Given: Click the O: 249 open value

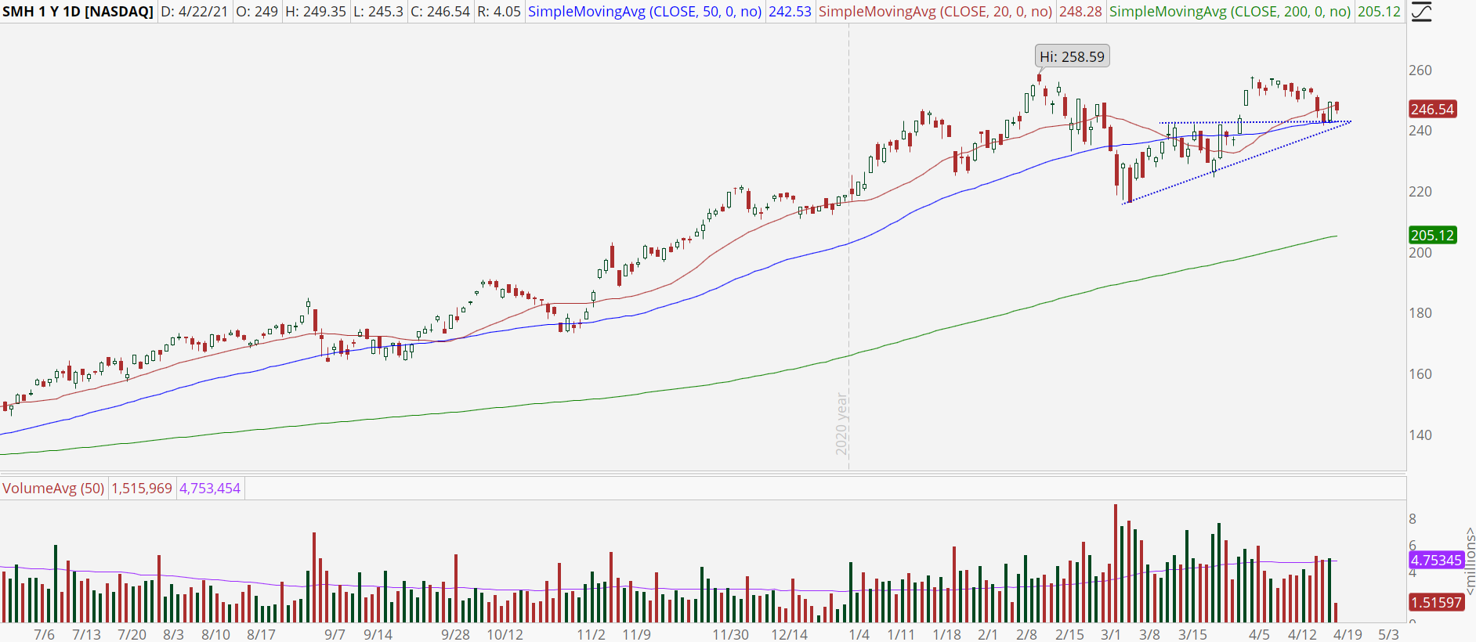Looking at the screenshot, I should pyautogui.click(x=256, y=12).
